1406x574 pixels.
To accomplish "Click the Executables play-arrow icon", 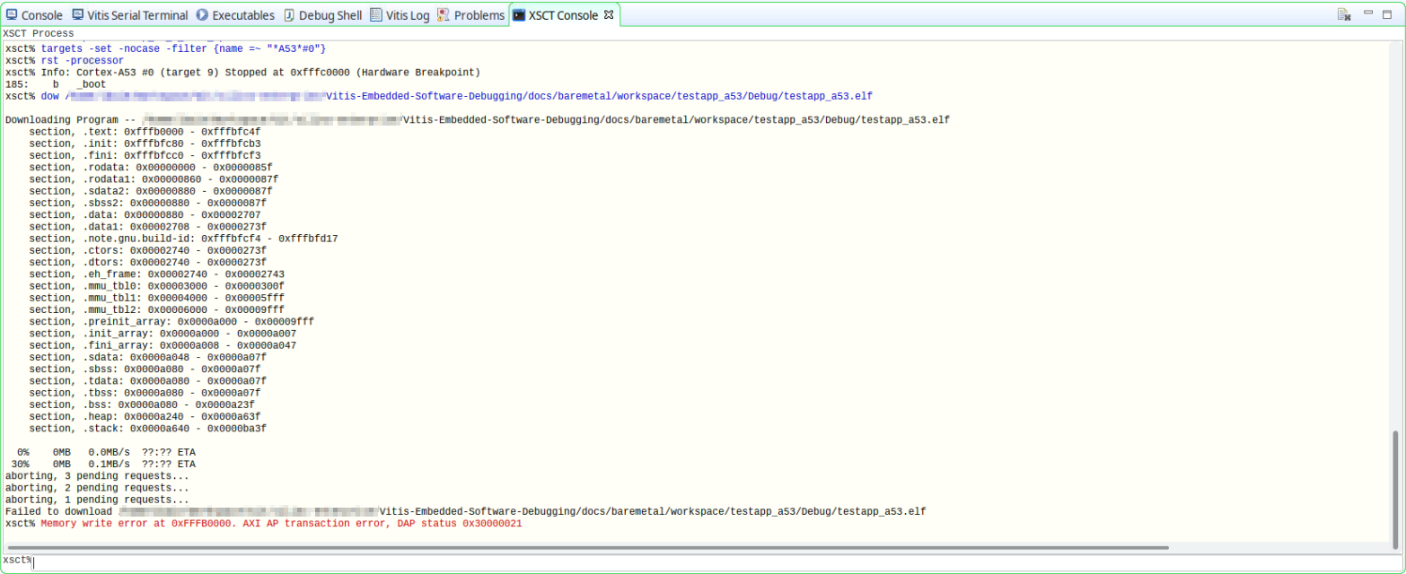I will click(x=201, y=14).
